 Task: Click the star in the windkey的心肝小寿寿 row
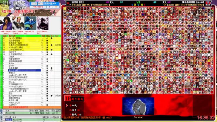point(47,75)
